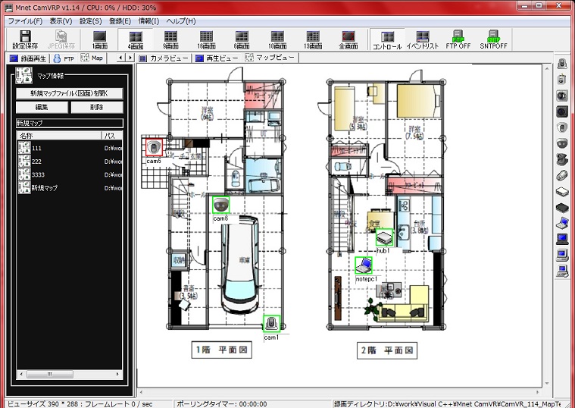Select map entry 111 in the list
Image resolution: width=575 pixels, height=408 pixels.
[69, 149]
